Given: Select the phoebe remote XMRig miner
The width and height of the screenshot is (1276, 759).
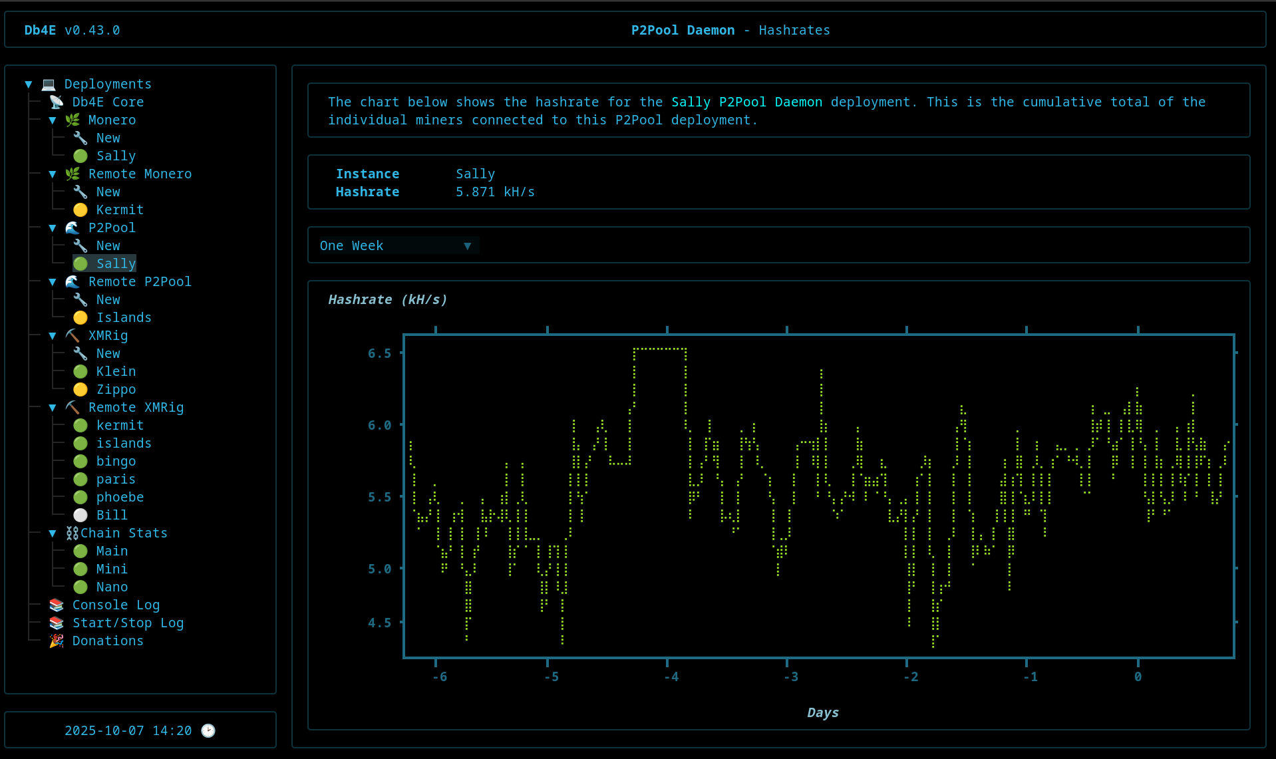Looking at the screenshot, I should pyautogui.click(x=120, y=497).
